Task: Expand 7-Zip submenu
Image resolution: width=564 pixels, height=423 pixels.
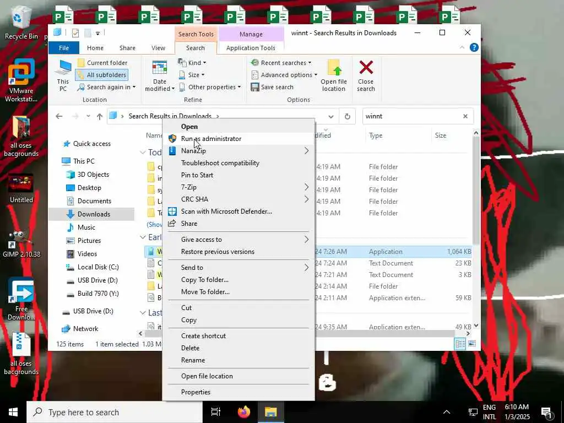Action: tap(239, 187)
